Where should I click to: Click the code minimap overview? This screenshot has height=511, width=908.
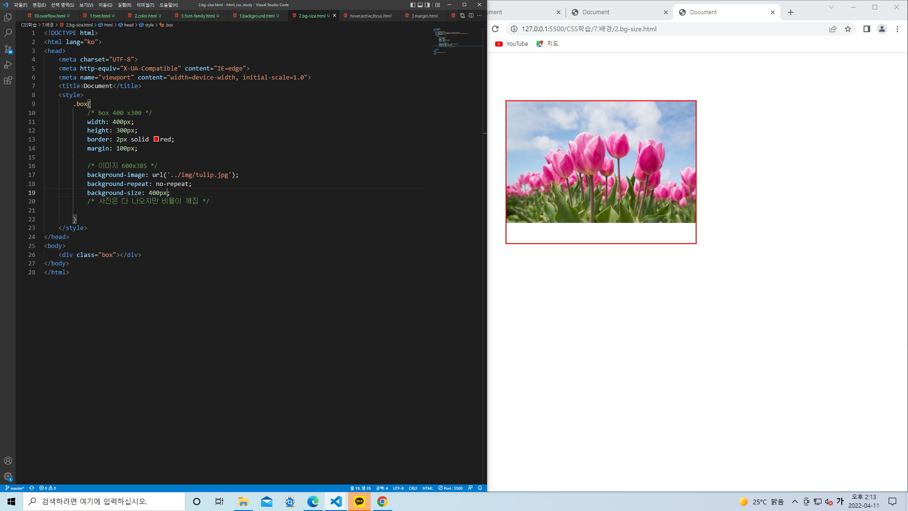(x=456, y=42)
